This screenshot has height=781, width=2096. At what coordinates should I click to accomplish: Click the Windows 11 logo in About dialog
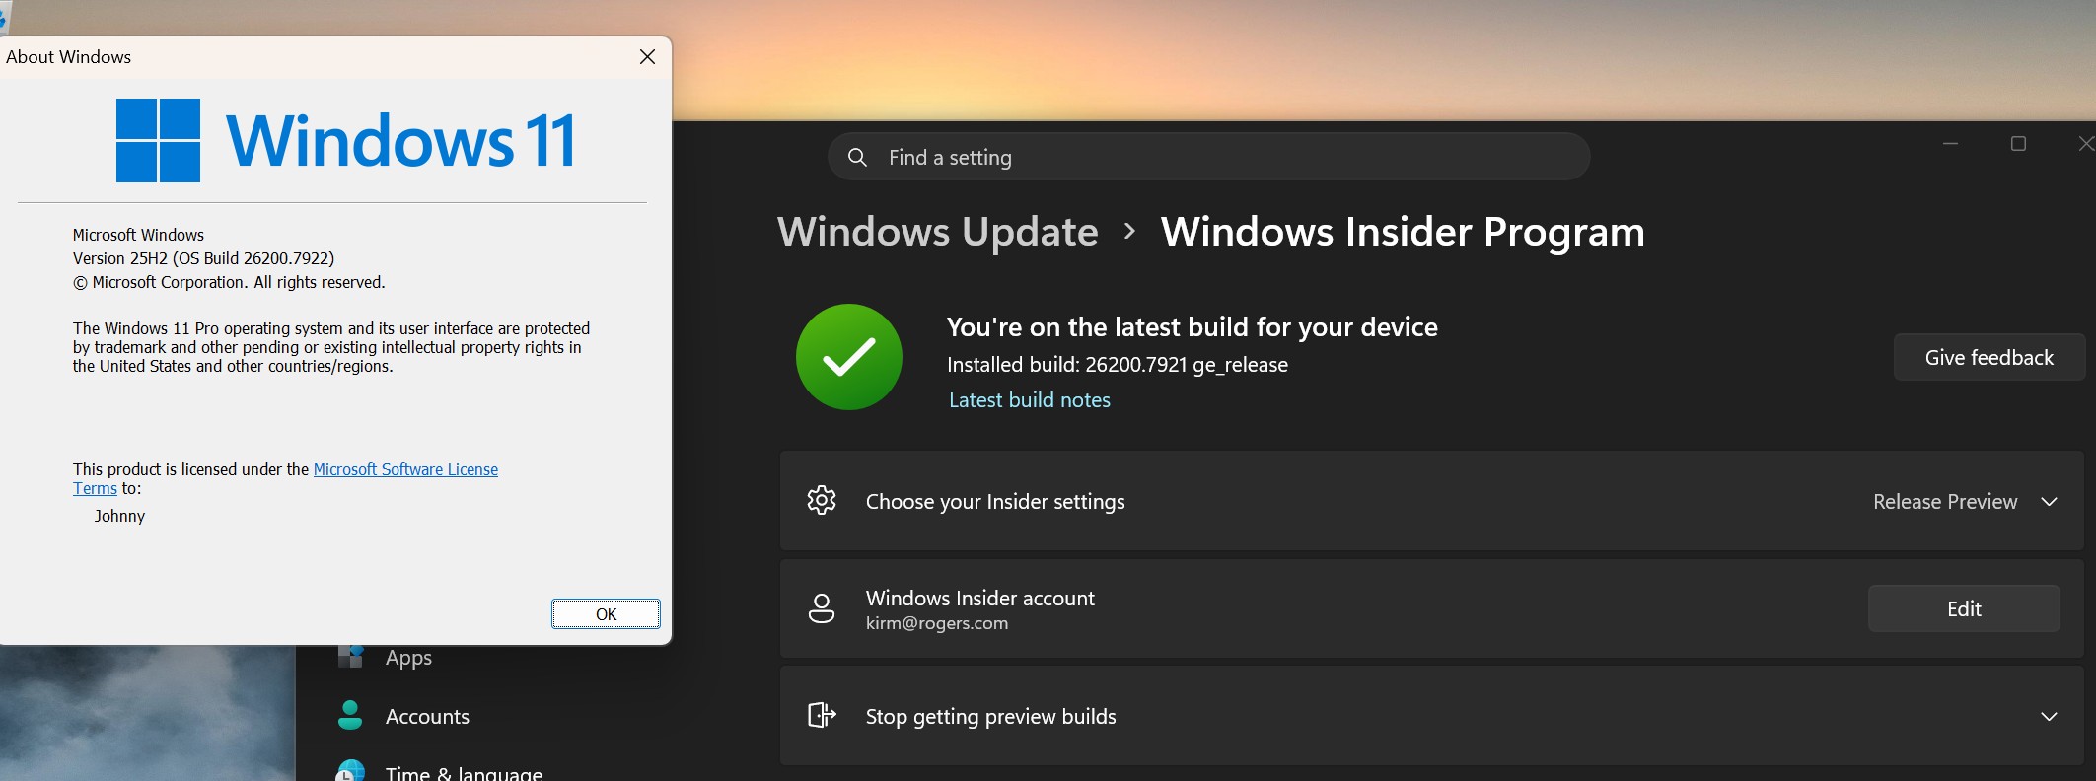pos(345,140)
